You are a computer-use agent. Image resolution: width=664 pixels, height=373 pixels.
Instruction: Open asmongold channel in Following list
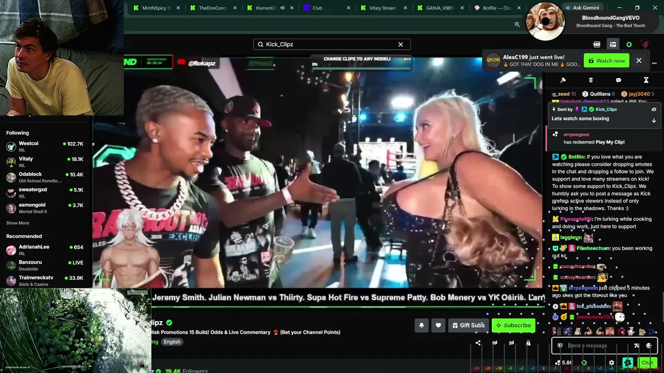pyautogui.click(x=45, y=208)
